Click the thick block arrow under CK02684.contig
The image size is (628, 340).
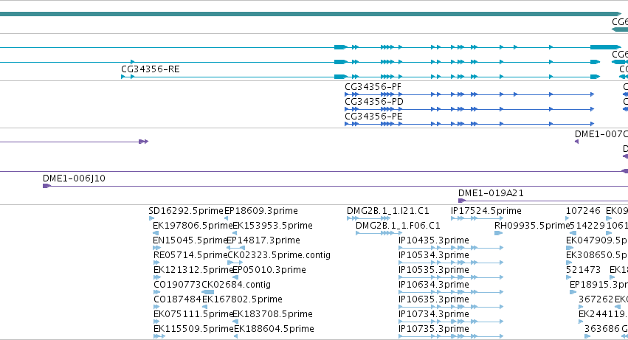pyautogui.click(x=207, y=292)
